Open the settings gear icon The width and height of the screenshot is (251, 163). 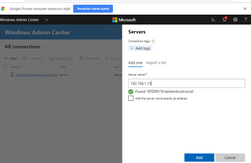point(235,20)
